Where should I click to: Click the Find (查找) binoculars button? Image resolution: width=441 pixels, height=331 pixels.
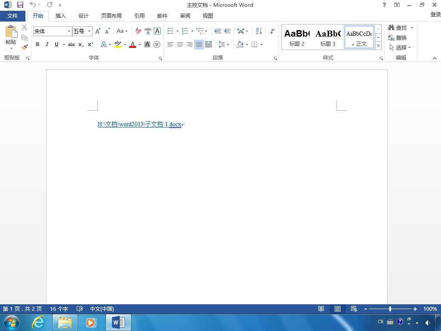pos(398,28)
